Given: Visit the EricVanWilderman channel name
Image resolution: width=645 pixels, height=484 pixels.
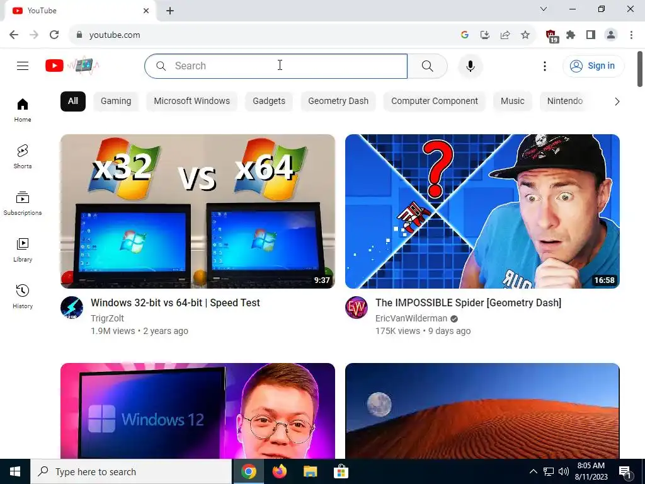Looking at the screenshot, I should coord(411,318).
